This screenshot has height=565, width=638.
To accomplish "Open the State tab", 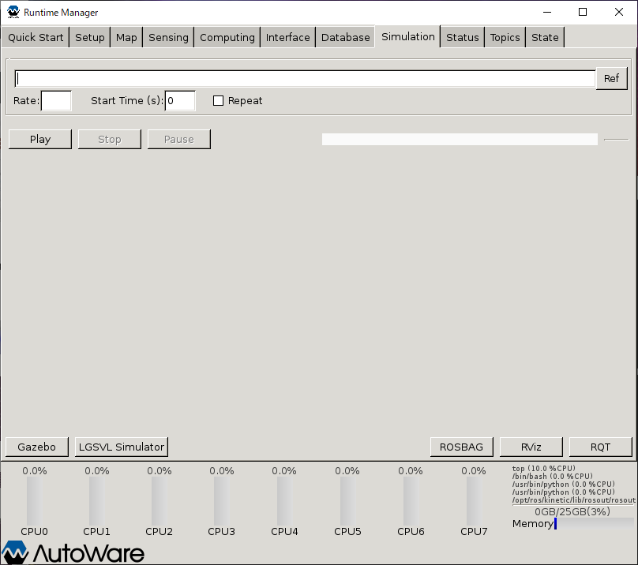I will point(545,37).
